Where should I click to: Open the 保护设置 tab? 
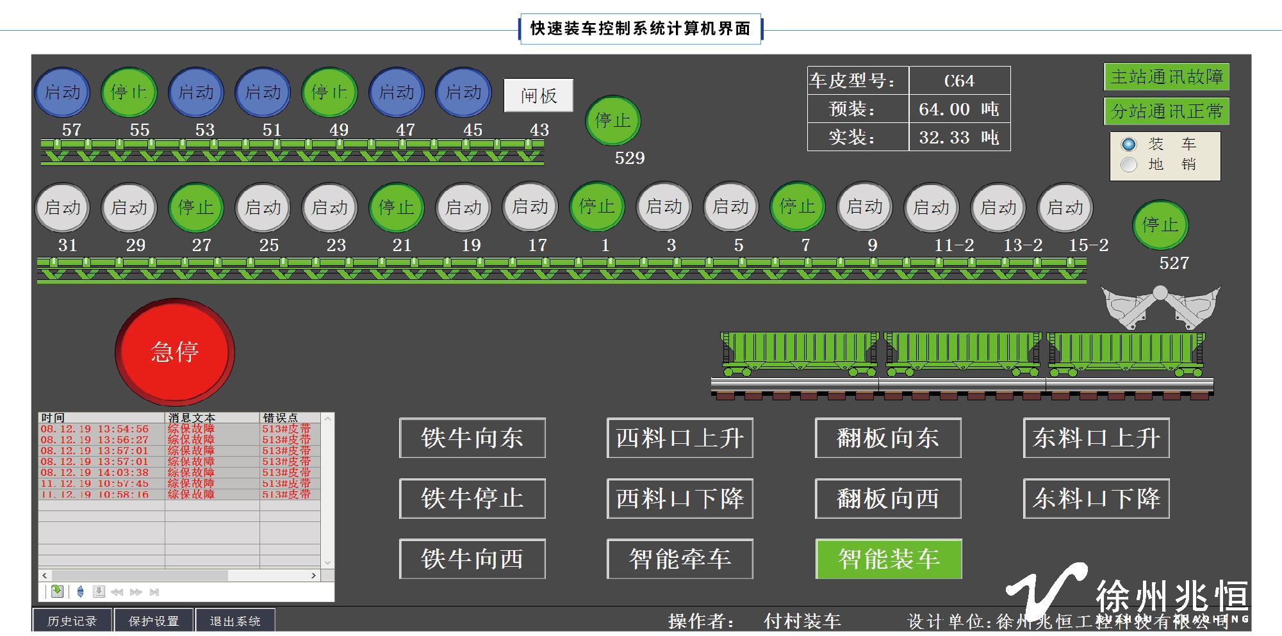(153, 621)
